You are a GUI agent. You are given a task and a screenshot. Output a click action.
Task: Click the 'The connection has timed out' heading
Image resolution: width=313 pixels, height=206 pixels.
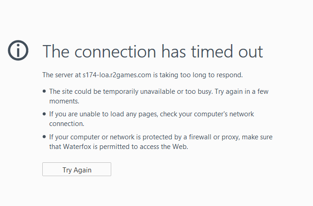coord(153,51)
